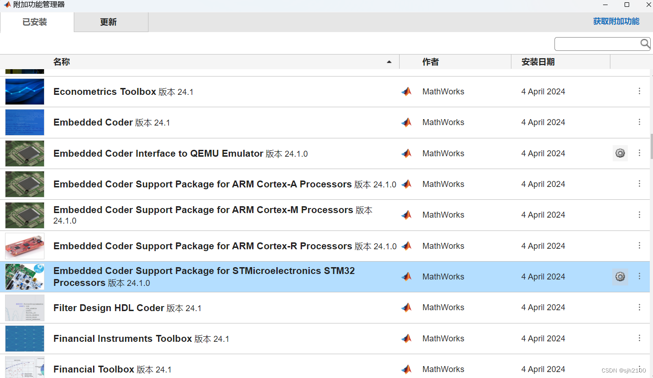Click MATLAB icon in title bar
653x378 pixels.
click(6, 5)
